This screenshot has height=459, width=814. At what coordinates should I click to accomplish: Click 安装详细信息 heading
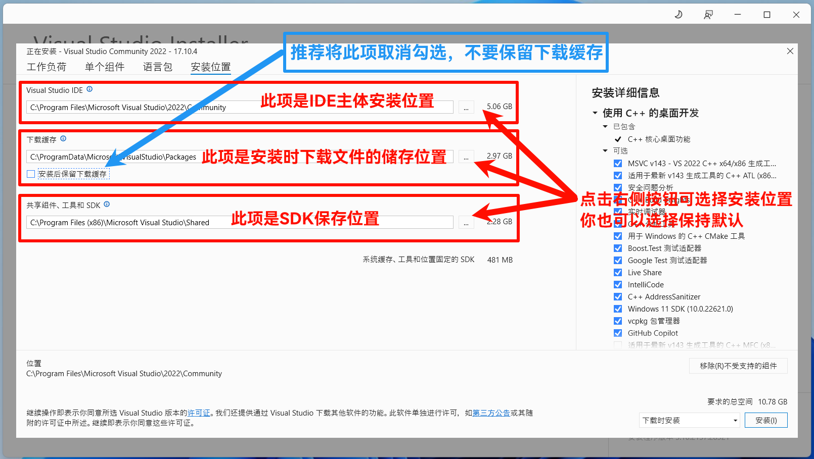coord(626,93)
